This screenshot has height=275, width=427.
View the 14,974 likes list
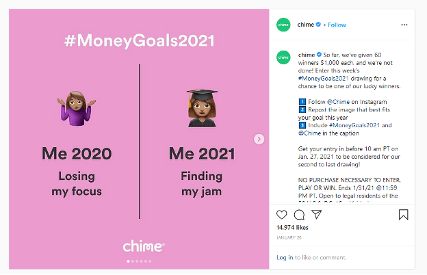click(x=292, y=228)
